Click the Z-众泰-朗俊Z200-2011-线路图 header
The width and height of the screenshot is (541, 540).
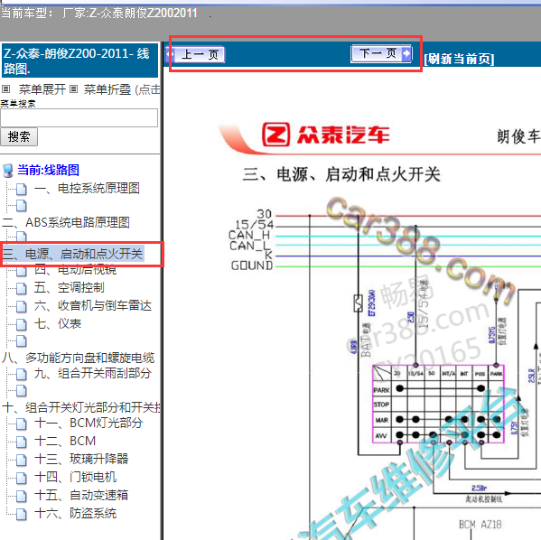tap(79, 61)
